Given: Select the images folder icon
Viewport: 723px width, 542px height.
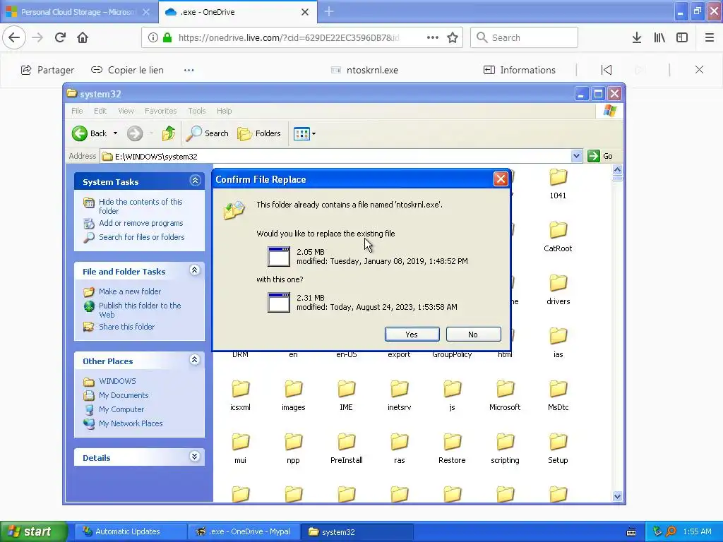Looking at the screenshot, I should click(x=293, y=389).
